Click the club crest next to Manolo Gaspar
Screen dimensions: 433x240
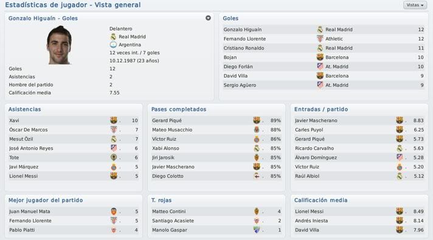pyautogui.click(x=257, y=230)
